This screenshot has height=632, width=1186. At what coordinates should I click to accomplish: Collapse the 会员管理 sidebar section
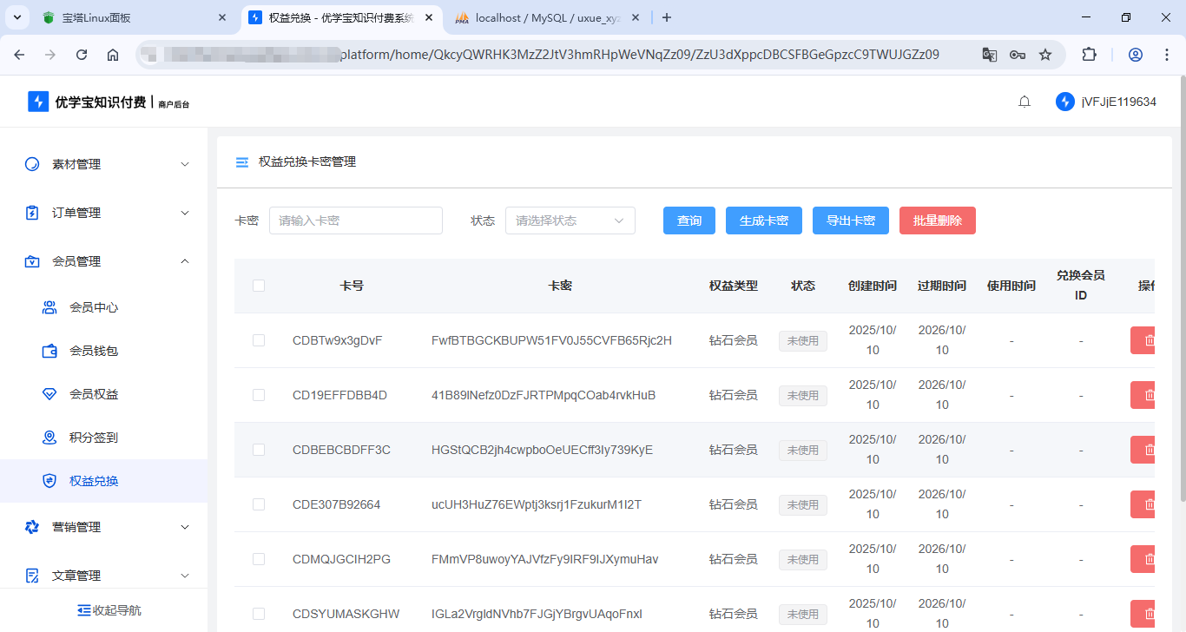[x=104, y=261]
